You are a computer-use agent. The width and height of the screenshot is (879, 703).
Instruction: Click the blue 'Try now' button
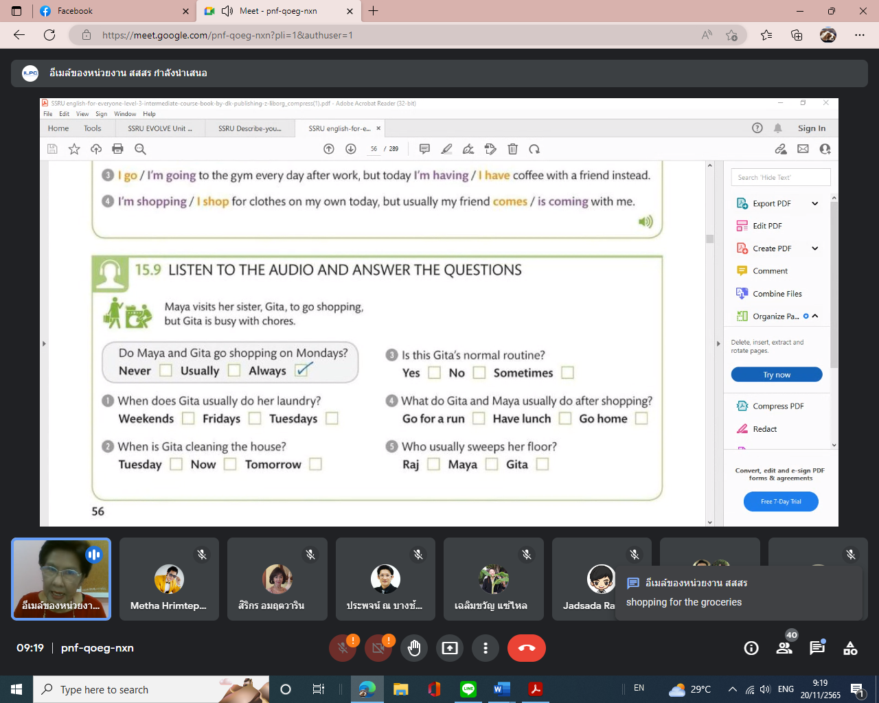point(777,375)
